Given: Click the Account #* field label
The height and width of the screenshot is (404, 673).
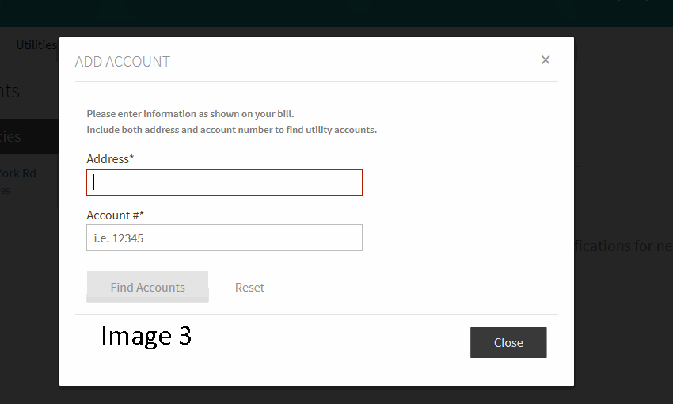Looking at the screenshot, I should point(115,215).
